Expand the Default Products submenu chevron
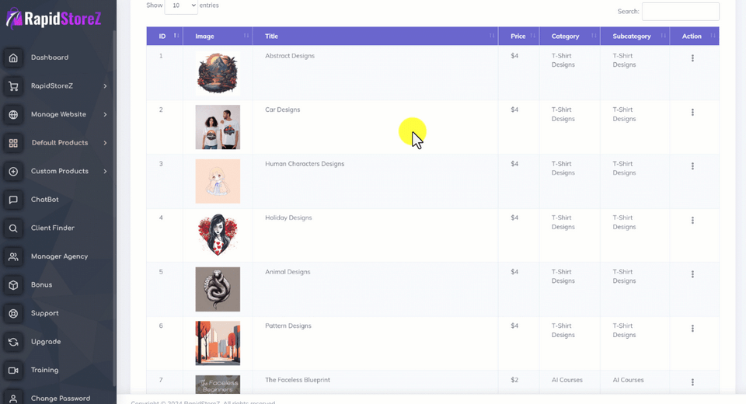Screen dimensions: 746x404 [x=105, y=143]
